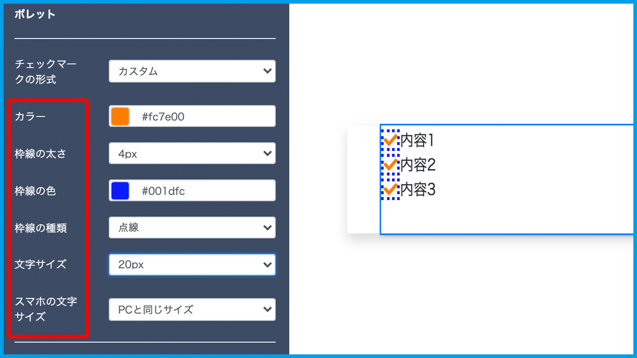Click the orange カラー color swatch
The height and width of the screenshot is (358, 637).
coord(120,116)
